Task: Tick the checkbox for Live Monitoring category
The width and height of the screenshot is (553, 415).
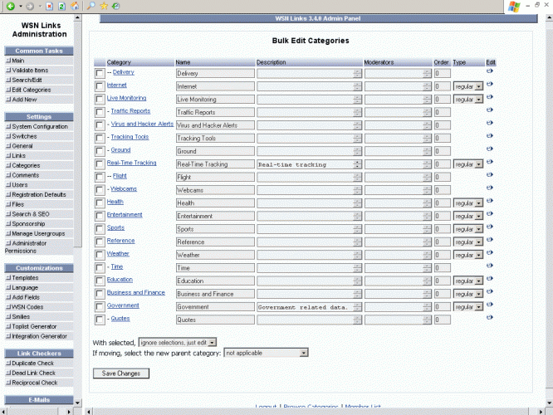Action: point(100,100)
